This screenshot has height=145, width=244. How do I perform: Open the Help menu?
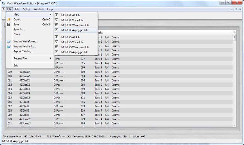tap(50, 9)
